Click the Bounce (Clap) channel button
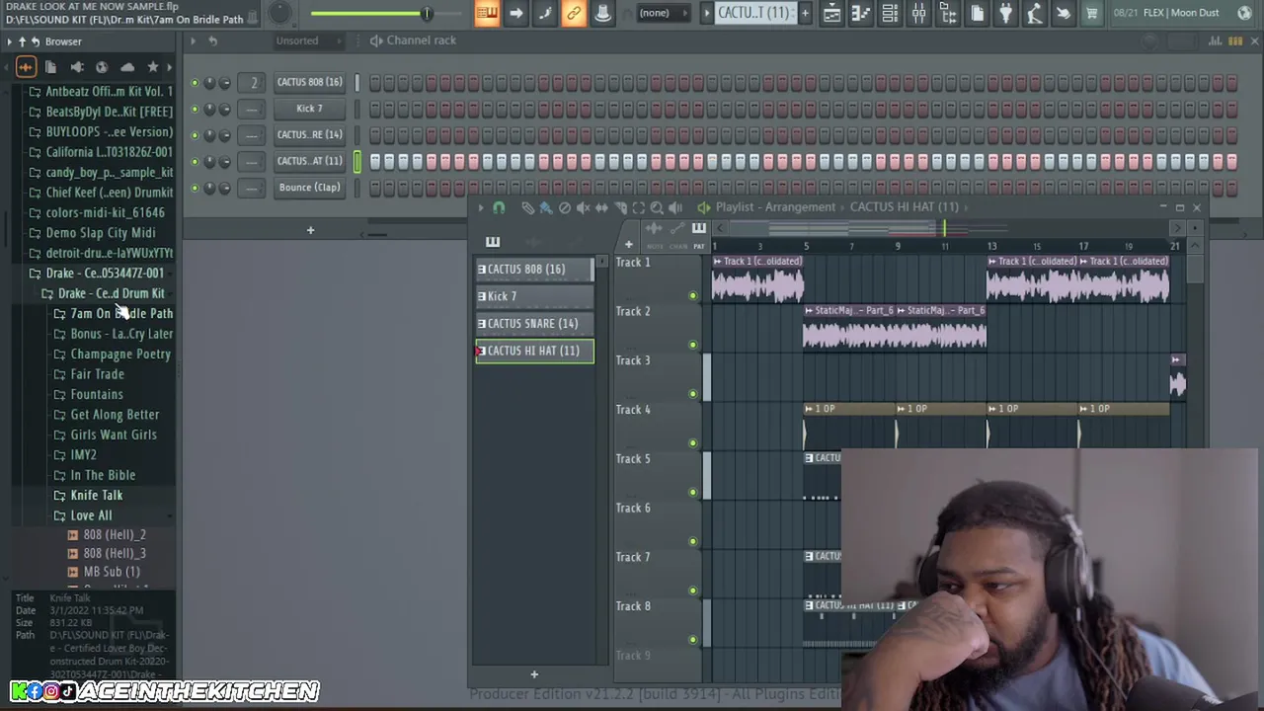The height and width of the screenshot is (711, 1264). (x=309, y=187)
